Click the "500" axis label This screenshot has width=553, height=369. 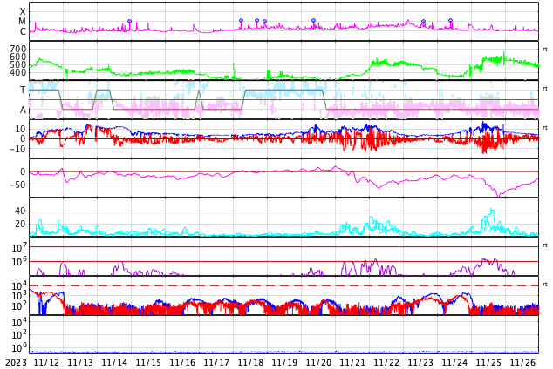pos(18,64)
